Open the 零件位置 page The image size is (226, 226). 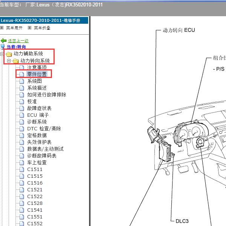(x=37, y=74)
